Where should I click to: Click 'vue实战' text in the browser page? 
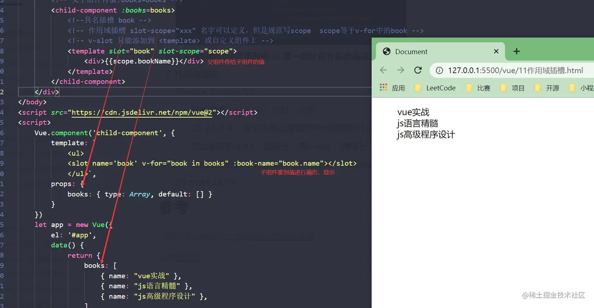pyautogui.click(x=413, y=112)
